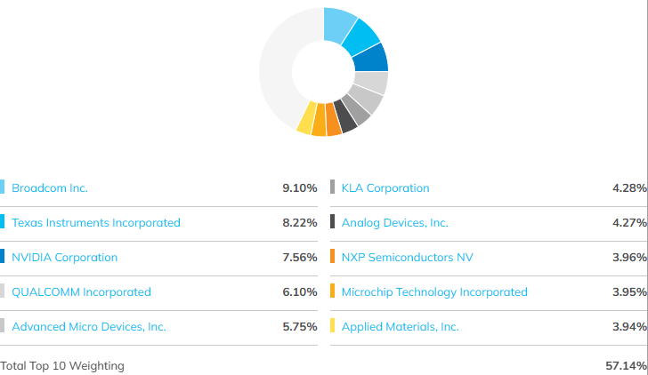This screenshot has width=648, height=375.
Task: Open Microchip Technology Incorporated link
Action: (x=434, y=292)
